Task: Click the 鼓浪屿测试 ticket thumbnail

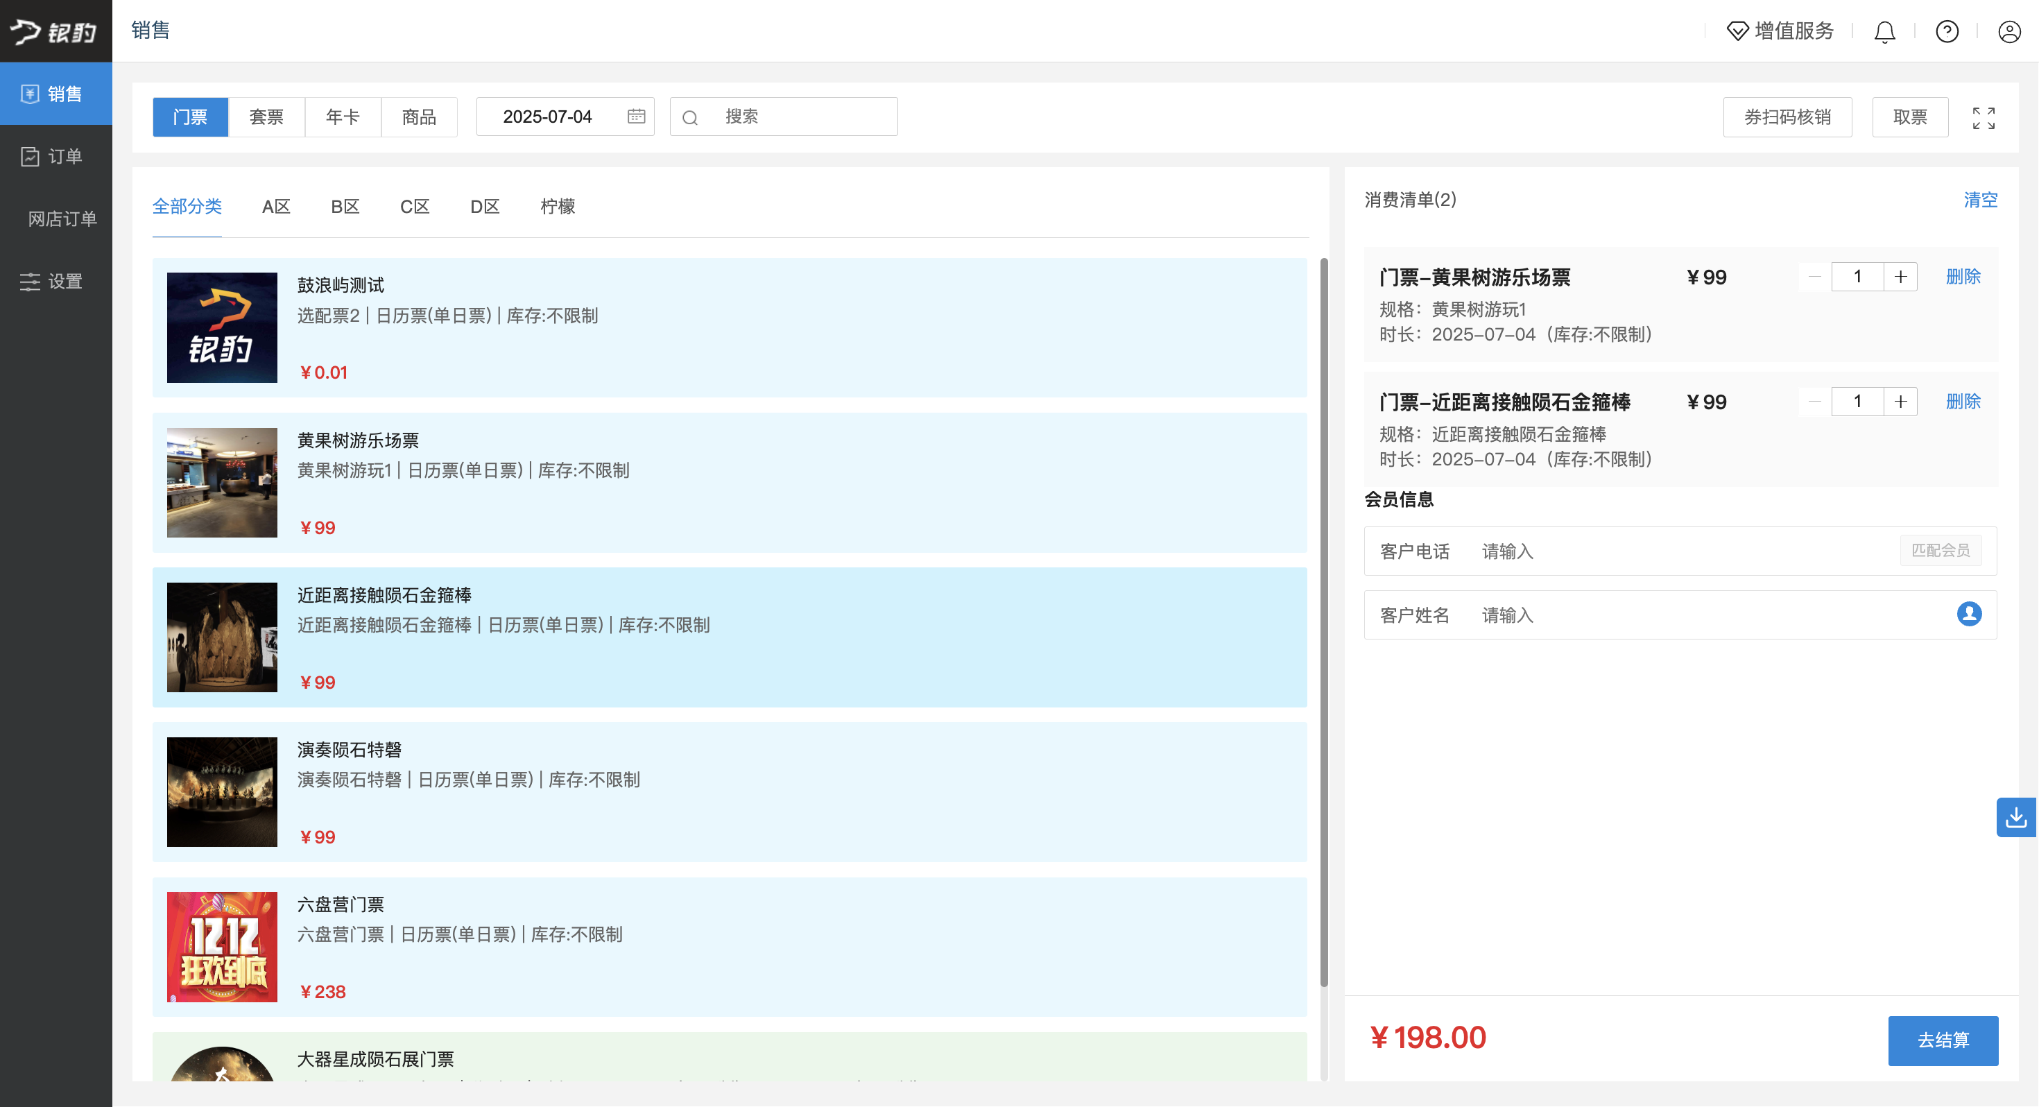Action: 222,327
